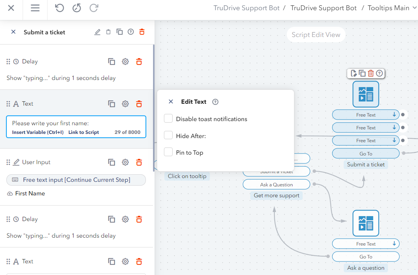Open settings for the second Delay action

pos(125,219)
